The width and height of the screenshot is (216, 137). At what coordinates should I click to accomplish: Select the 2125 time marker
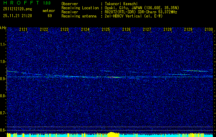[106, 29]
